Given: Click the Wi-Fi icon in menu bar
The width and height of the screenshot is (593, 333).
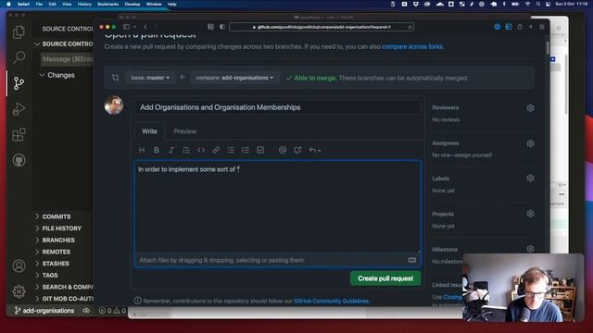Looking at the screenshot, I should (x=527, y=4).
